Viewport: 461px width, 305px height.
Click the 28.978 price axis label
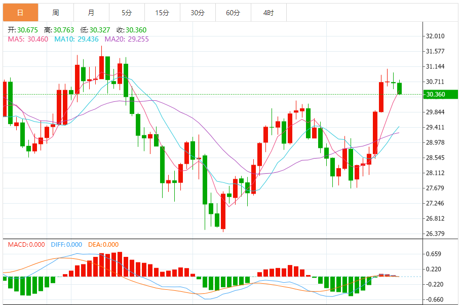tap(435, 143)
